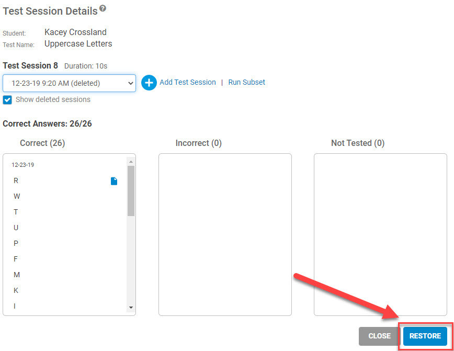Select letter K in Correct list
Viewport: 454px width, 351px height.
[x=16, y=290]
